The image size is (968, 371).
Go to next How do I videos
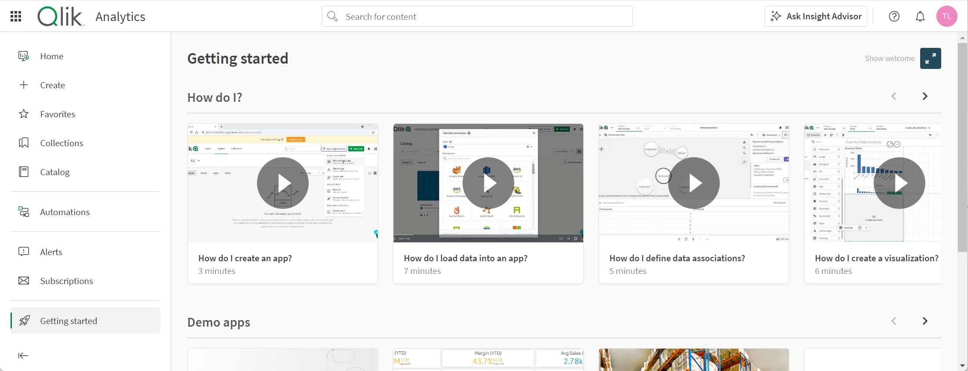pyautogui.click(x=925, y=96)
